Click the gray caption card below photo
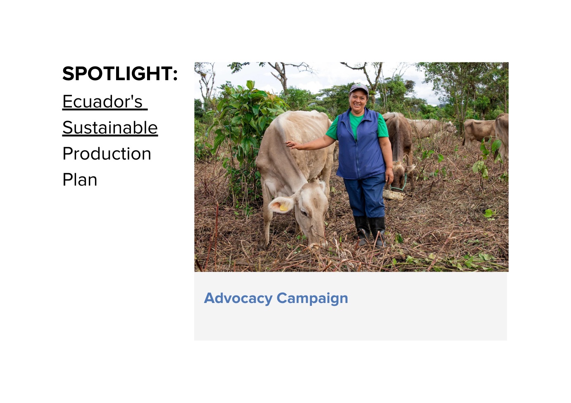 [x=350, y=306]
